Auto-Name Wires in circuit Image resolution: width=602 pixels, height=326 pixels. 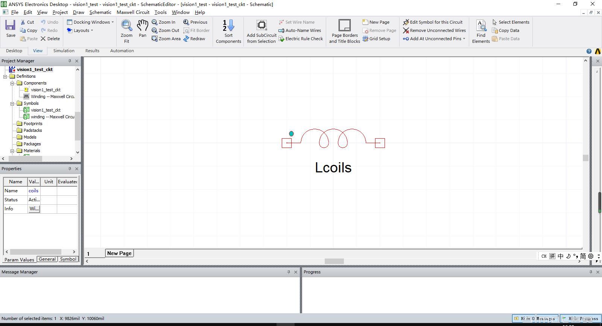[300, 30]
